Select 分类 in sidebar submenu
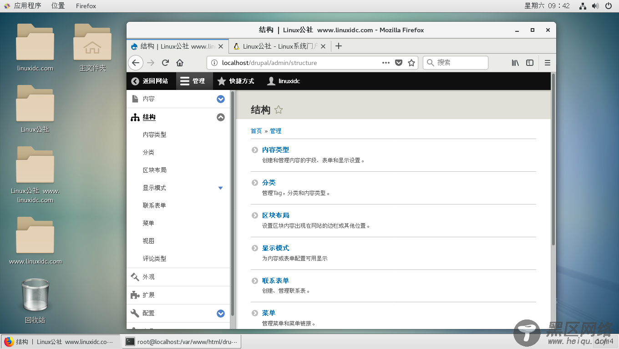This screenshot has height=349, width=619. pyautogui.click(x=148, y=152)
